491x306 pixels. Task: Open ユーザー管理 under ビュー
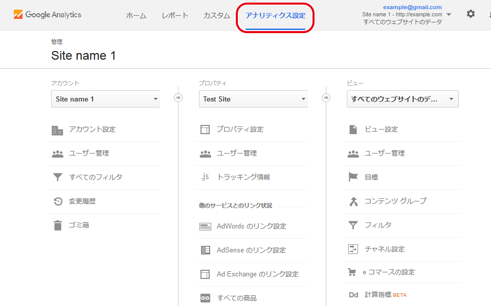tap(385, 154)
